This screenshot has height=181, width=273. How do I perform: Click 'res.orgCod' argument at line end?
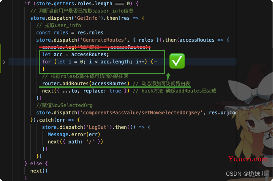[223, 113]
